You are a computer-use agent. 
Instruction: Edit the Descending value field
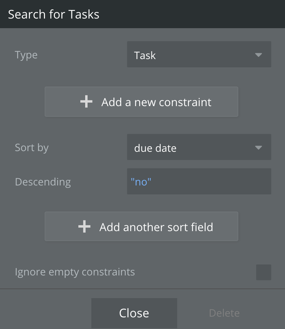click(199, 181)
